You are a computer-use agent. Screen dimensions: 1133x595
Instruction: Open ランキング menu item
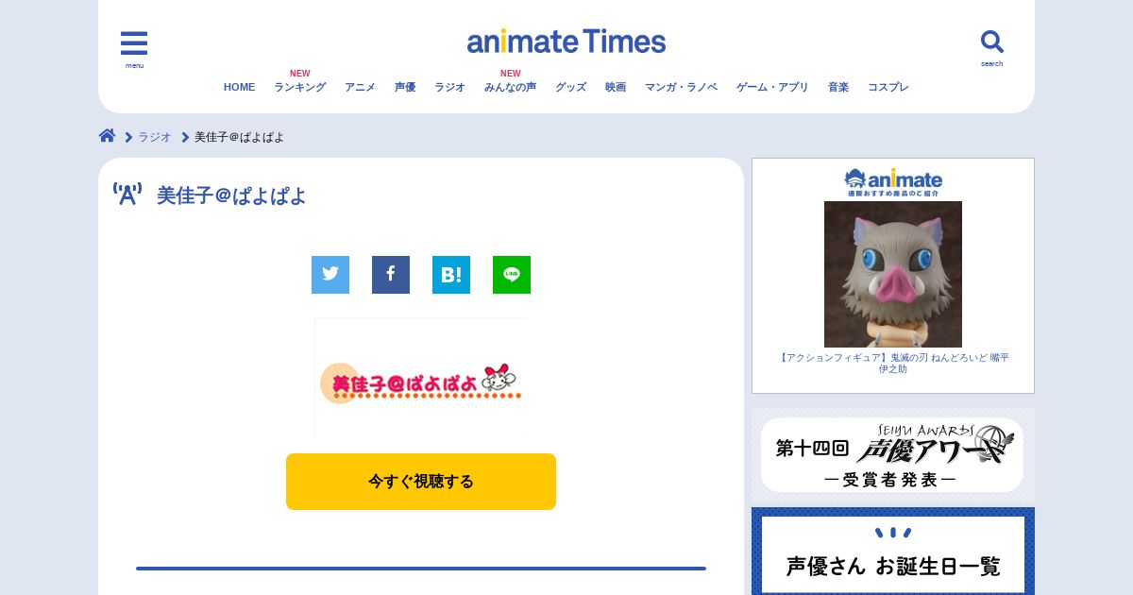(300, 87)
